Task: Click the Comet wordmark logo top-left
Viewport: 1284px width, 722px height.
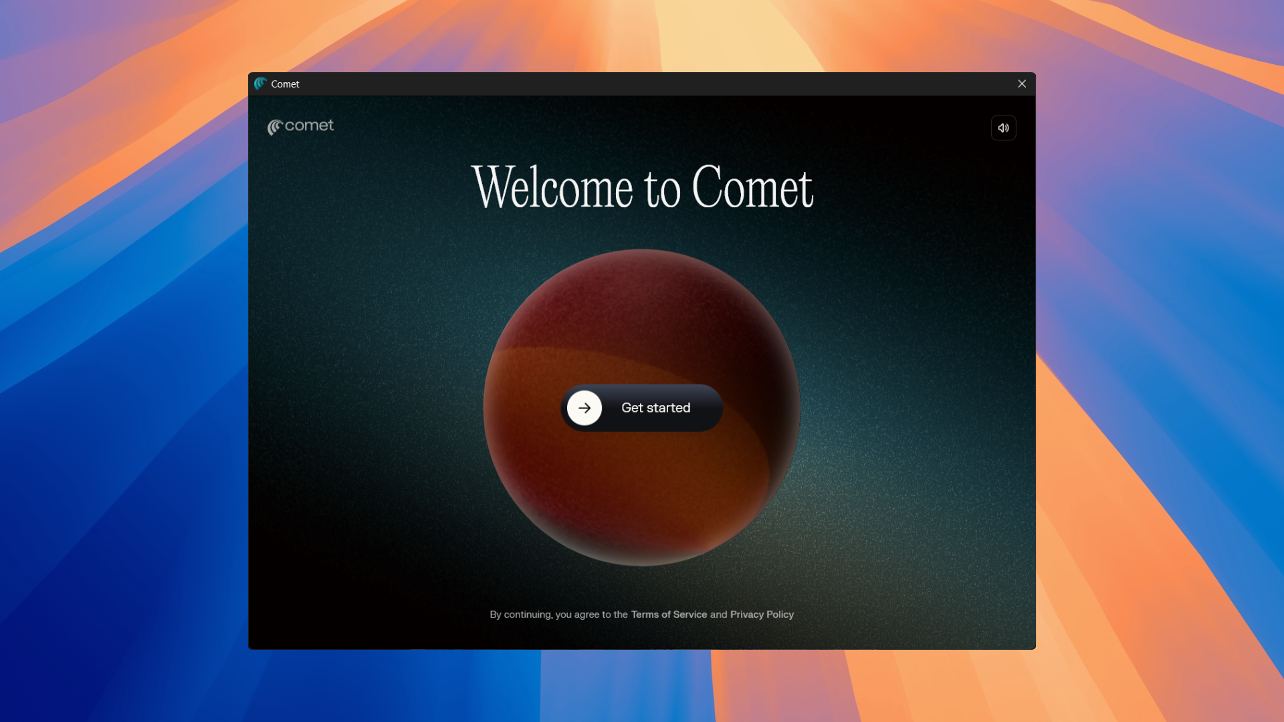Action: point(300,126)
